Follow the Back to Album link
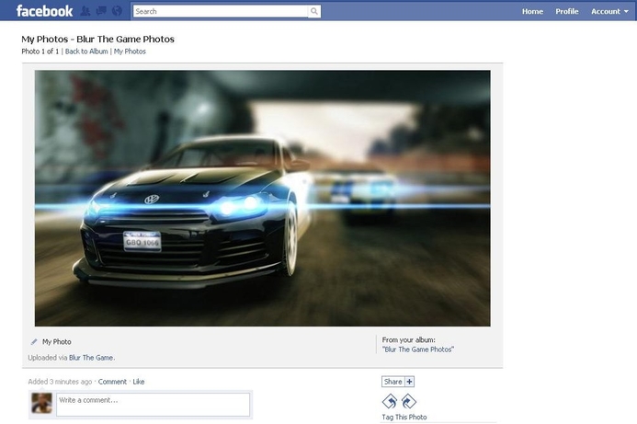The height and width of the screenshot is (424, 637). pyautogui.click(x=86, y=52)
